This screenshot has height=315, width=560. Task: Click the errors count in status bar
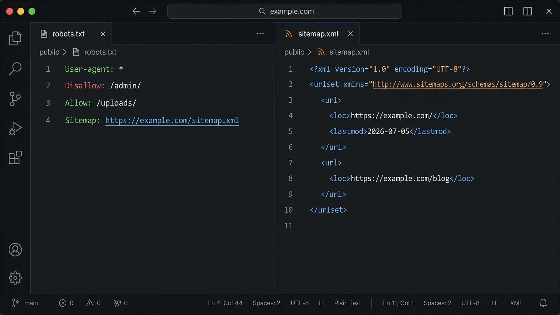pos(66,303)
